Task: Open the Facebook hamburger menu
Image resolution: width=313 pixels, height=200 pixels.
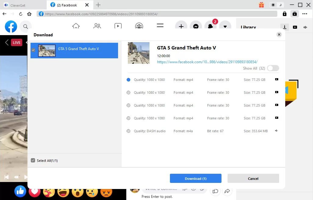Action: (x=160, y=26)
